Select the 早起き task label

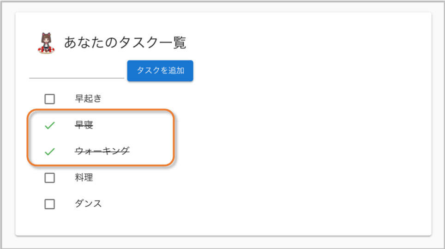coord(88,98)
